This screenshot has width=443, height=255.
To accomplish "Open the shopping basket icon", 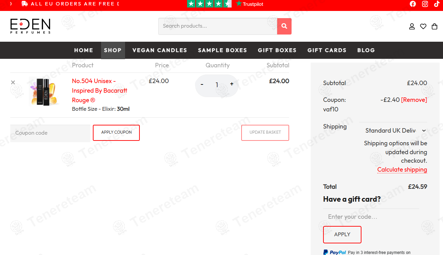I will 434,26.
